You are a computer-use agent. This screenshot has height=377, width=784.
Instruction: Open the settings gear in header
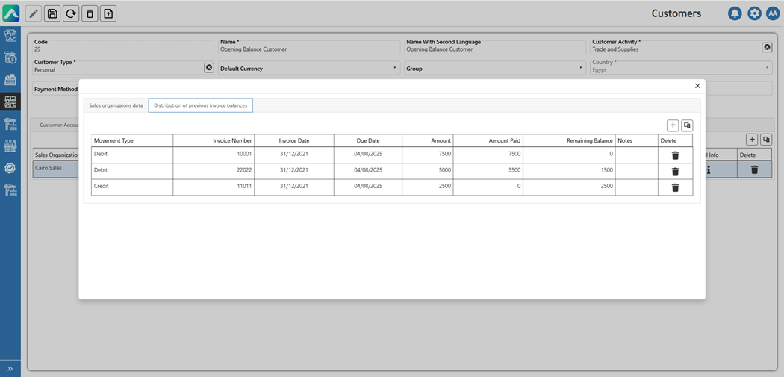(754, 13)
